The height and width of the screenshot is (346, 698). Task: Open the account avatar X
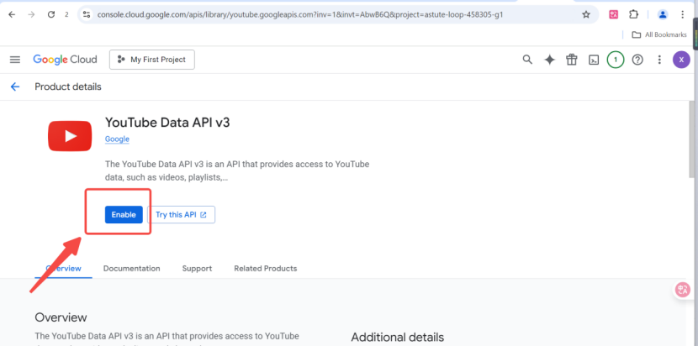pyautogui.click(x=681, y=60)
